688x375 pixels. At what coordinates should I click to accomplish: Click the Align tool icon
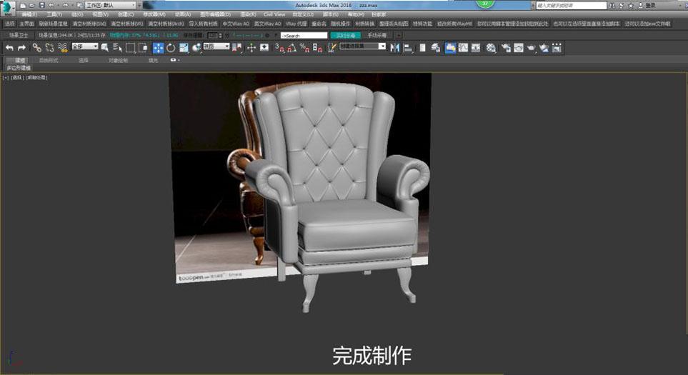pos(408,48)
